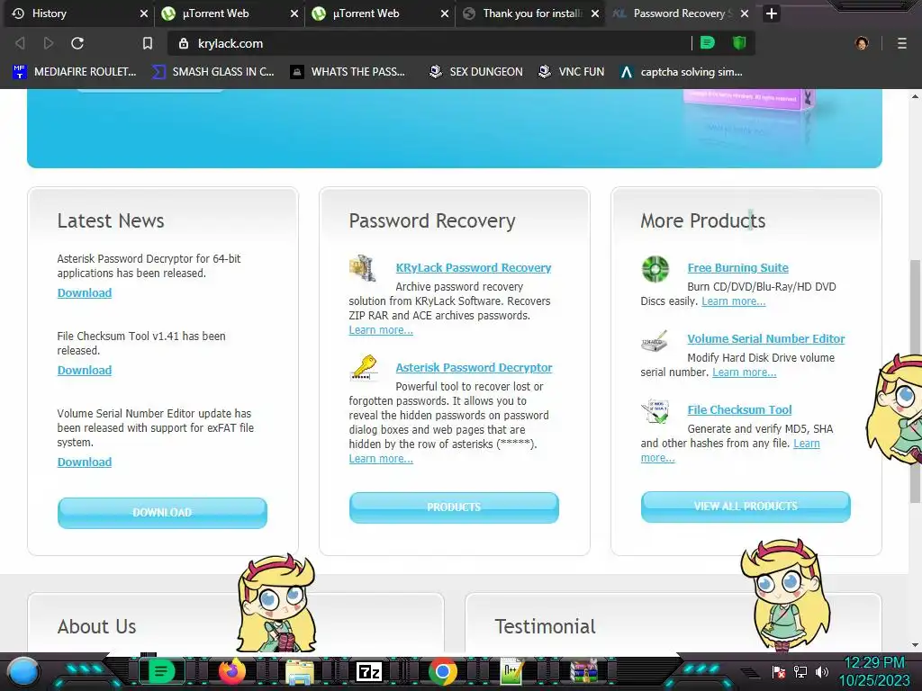Select the Password Recovery Software tab
This screenshot has width=922, height=691.
tap(681, 13)
